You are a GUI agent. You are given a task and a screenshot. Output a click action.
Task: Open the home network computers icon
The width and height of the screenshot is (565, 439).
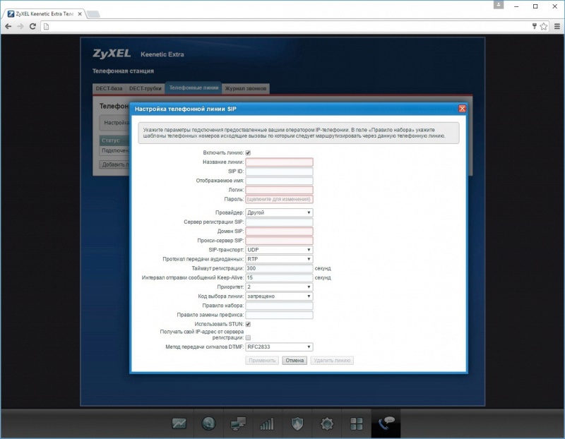(238, 423)
